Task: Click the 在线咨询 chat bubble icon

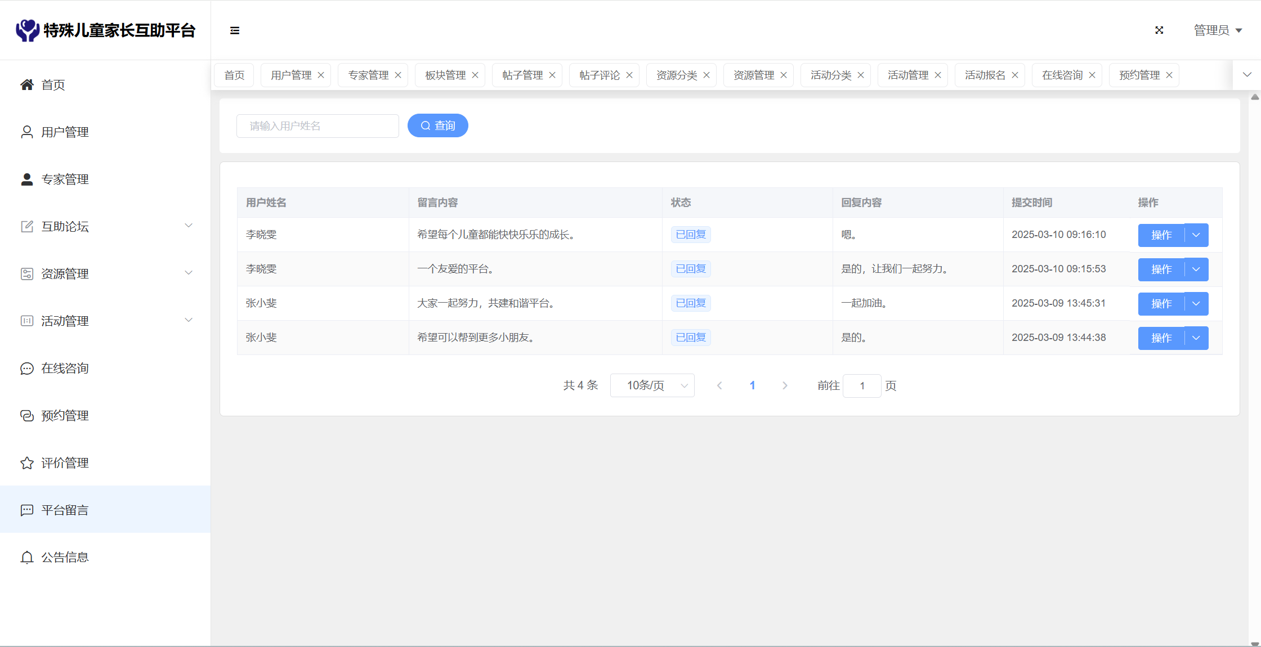Action: click(x=27, y=369)
